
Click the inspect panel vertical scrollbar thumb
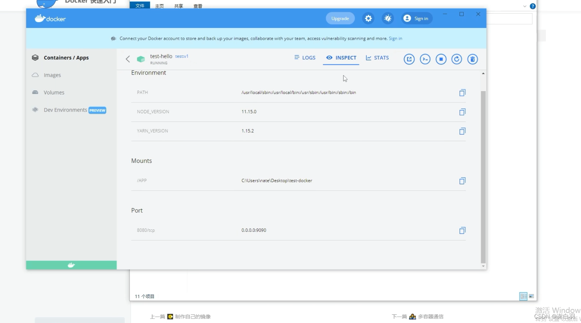483,177
